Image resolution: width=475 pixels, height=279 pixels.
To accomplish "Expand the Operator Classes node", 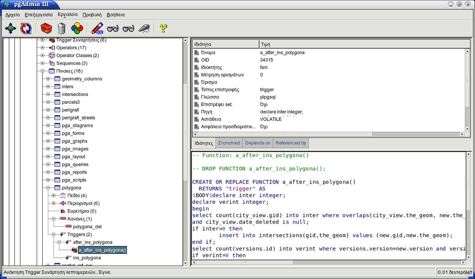I will point(42,56).
